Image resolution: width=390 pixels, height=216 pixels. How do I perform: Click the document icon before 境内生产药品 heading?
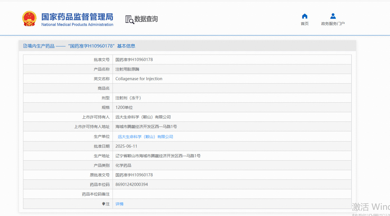[25, 46]
